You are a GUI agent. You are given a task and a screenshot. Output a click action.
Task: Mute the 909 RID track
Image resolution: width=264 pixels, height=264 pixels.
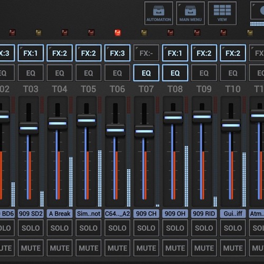pyautogui.click(x=204, y=248)
